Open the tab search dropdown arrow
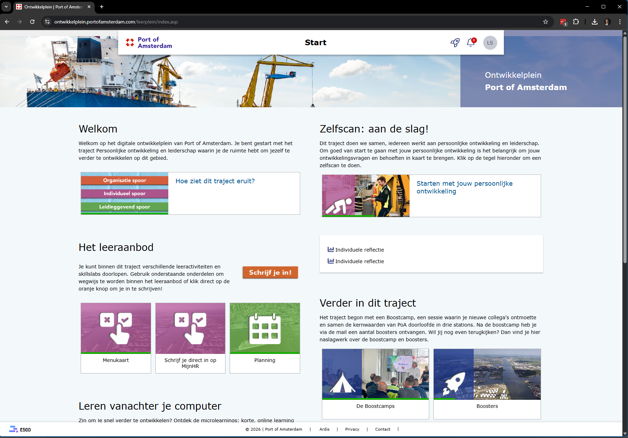Screen dimensions: 628x438 click(x=6, y=7)
